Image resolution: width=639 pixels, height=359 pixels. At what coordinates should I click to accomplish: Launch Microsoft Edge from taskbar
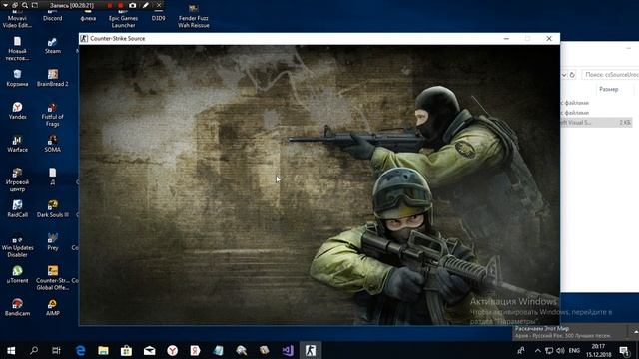tap(80, 350)
